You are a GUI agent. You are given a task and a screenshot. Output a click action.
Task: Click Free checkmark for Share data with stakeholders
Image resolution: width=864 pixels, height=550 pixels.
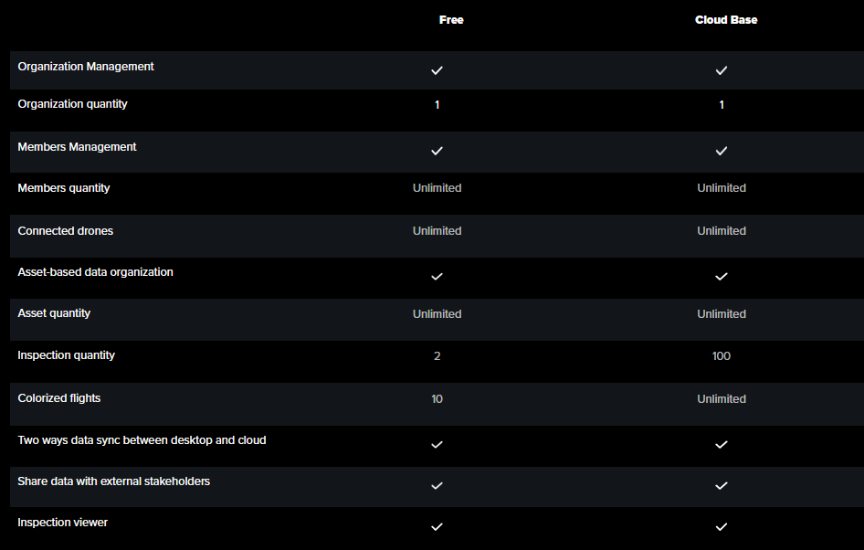click(437, 486)
